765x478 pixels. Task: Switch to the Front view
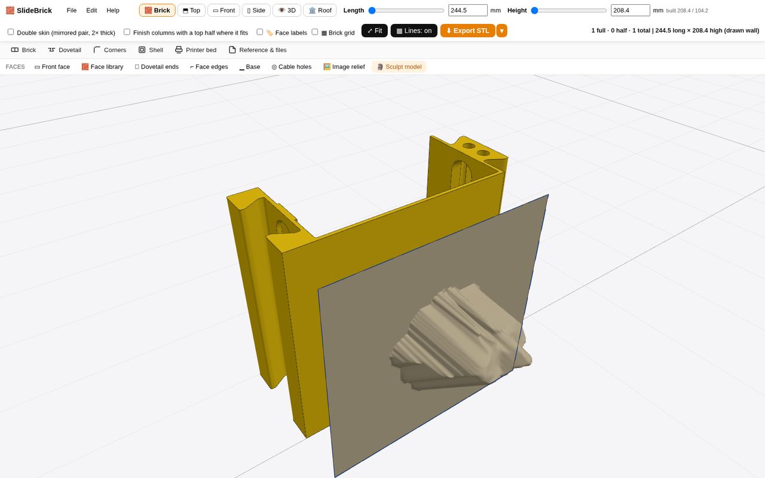[x=224, y=10]
